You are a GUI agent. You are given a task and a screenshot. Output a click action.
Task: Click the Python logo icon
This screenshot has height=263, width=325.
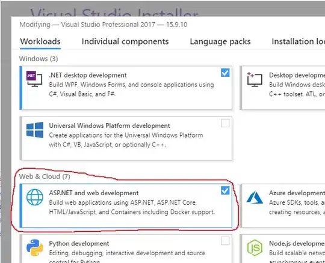35,248
